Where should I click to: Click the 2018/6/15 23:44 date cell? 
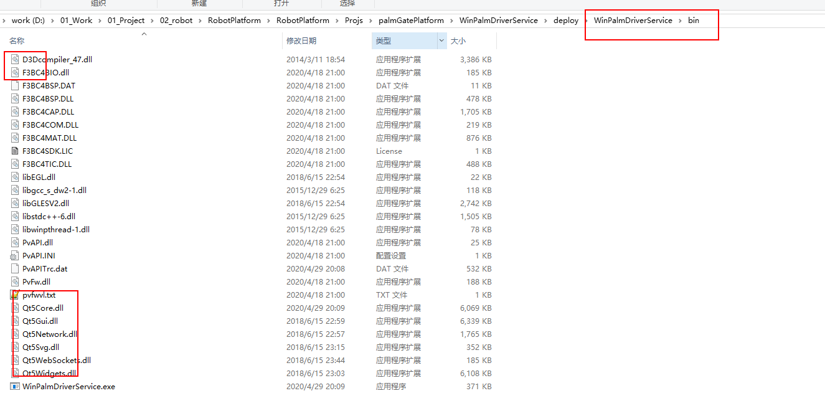[x=316, y=360]
